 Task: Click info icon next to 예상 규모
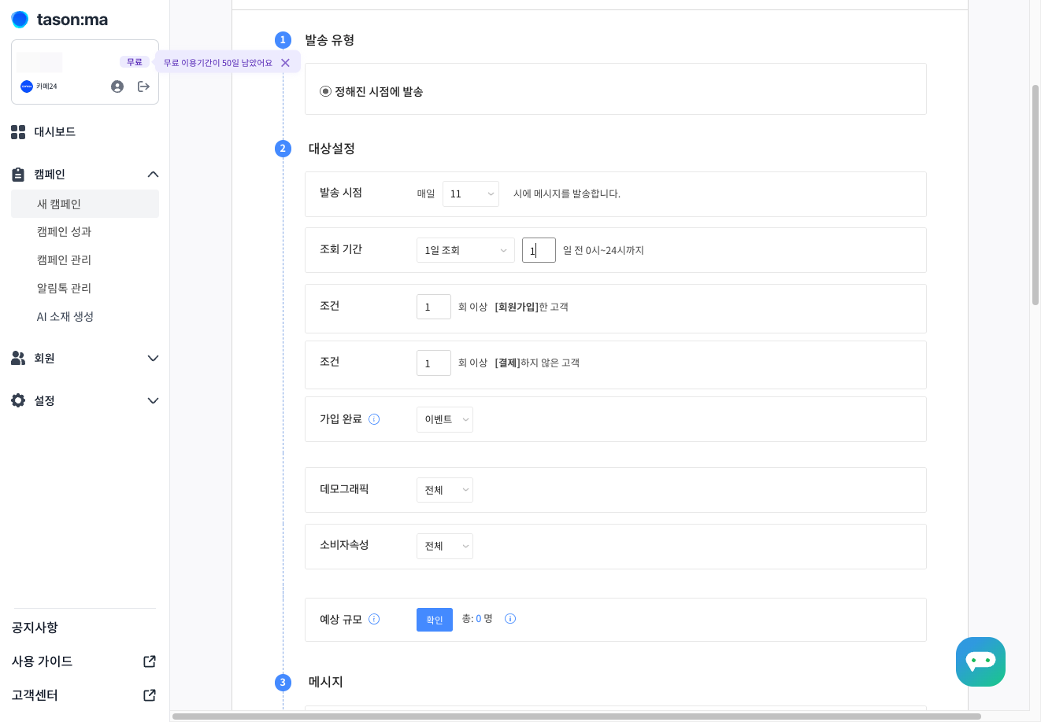[374, 619]
